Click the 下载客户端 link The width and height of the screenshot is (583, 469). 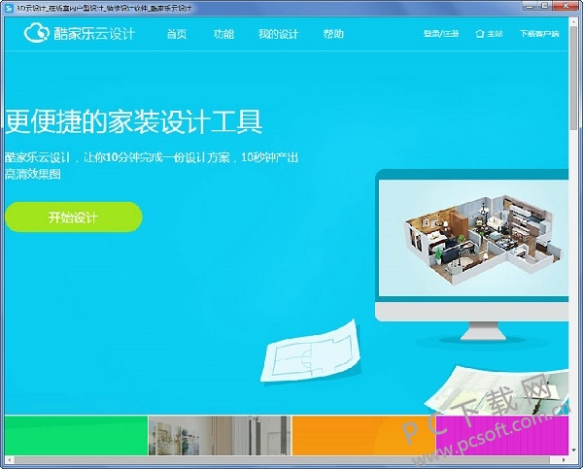tap(539, 34)
